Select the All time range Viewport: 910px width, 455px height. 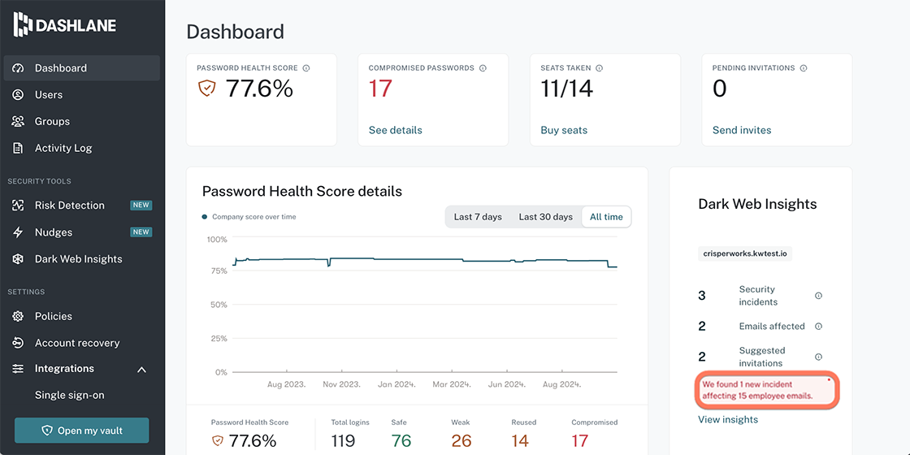pos(606,217)
